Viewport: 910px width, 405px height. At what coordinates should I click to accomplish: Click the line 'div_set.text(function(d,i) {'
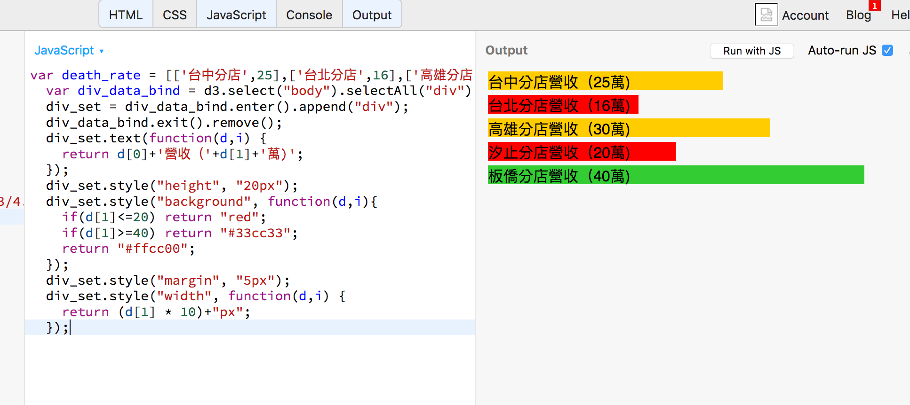coord(156,138)
